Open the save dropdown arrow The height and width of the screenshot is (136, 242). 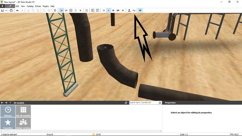pyautogui.click(x=6, y=10)
